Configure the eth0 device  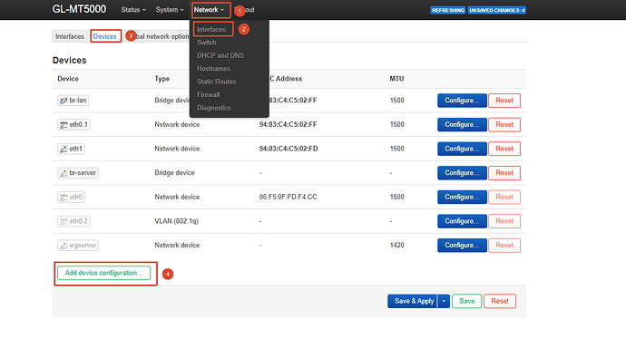coord(462,197)
